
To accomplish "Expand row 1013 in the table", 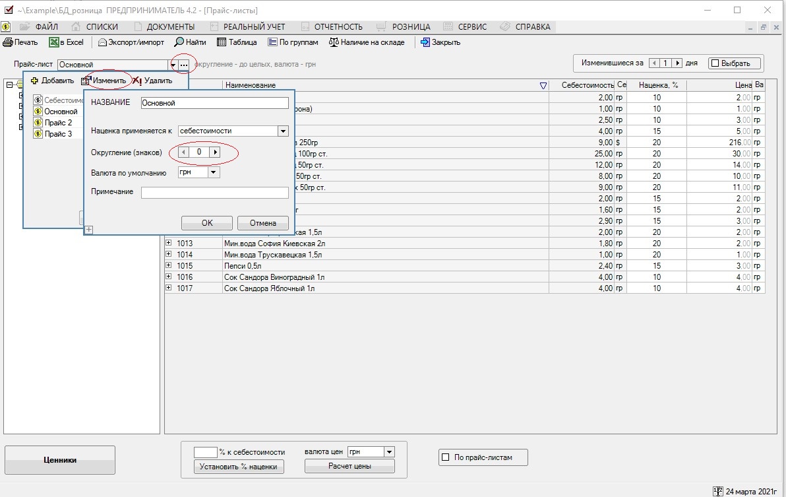I will [x=169, y=243].
